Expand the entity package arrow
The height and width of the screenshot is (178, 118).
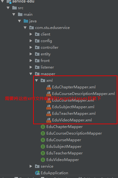tap(31, 54)
